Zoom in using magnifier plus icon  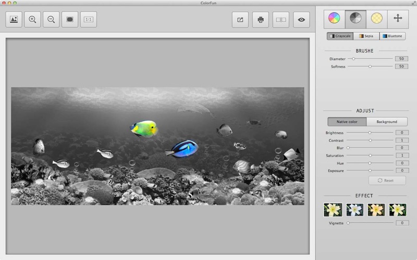tap(32, 19)
